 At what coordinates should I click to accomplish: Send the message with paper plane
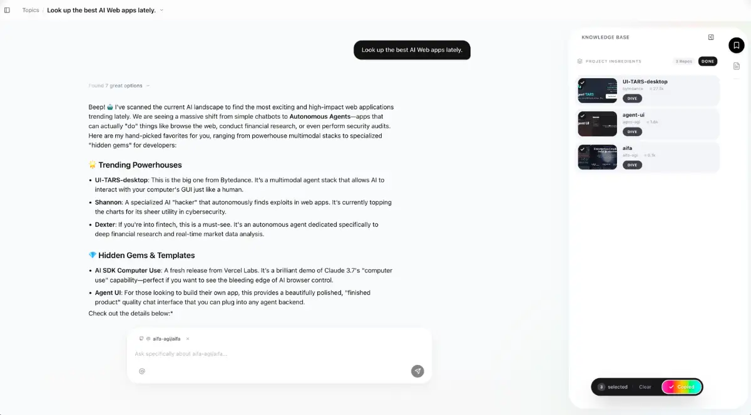(x=417, y=371)
